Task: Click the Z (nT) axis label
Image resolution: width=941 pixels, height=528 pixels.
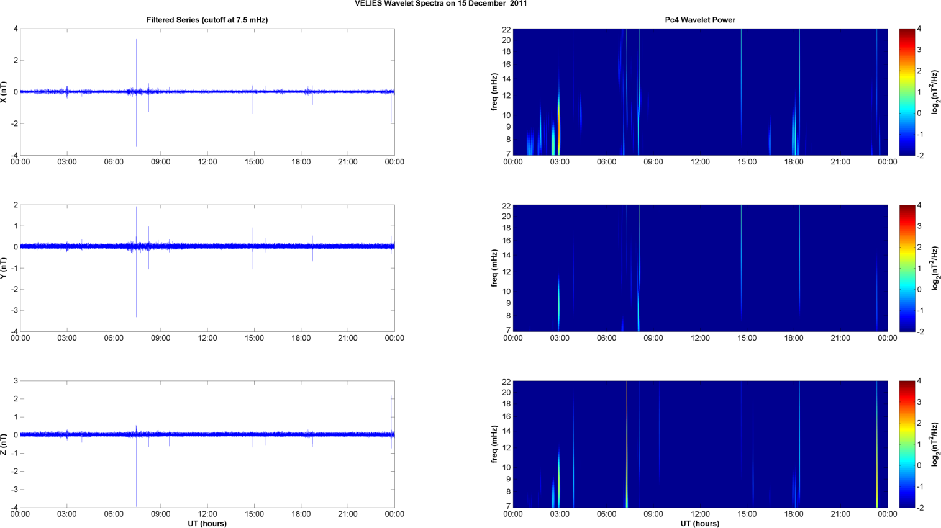Action: pos(4,444)
